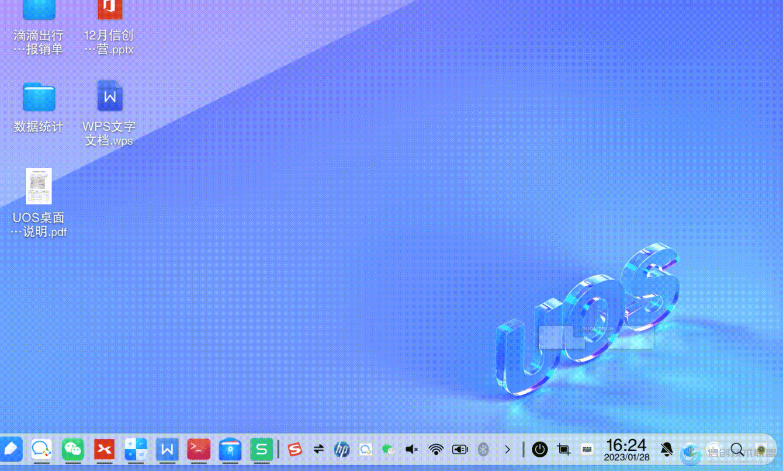This screenshot has height=471, width=783.
Task: Start a screenshot with the crop icon
Action: 564,449
